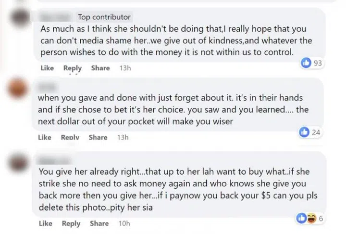Like the "Top contributor" comment

pyautogui.click(x=47, y=68)
